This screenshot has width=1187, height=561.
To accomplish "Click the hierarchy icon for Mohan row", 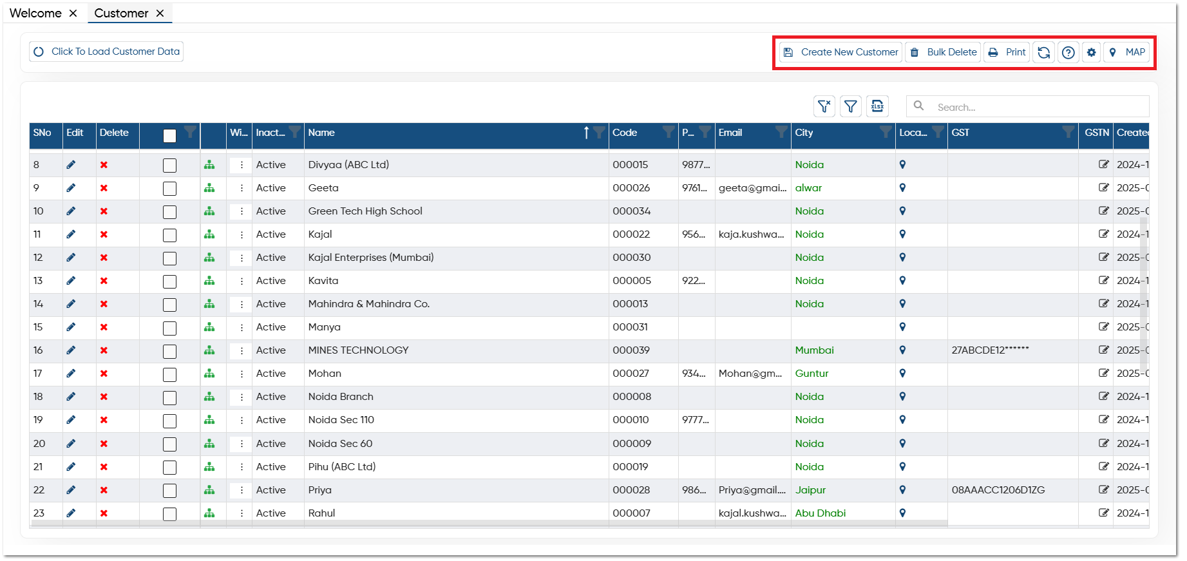I will pos(209,374).
